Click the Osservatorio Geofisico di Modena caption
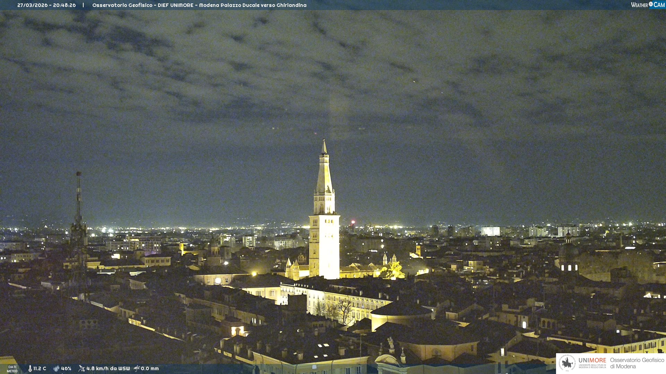Viewport: 666px width, 374px height. pos(637,363)
